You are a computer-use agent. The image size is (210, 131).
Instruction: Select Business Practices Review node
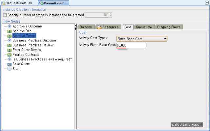click(x=33, y=45)
